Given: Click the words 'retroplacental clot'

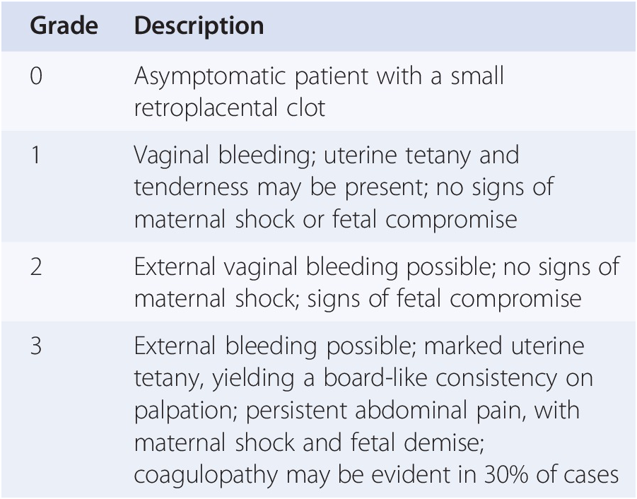Looking at the screenshot, I should click(230, 108).
